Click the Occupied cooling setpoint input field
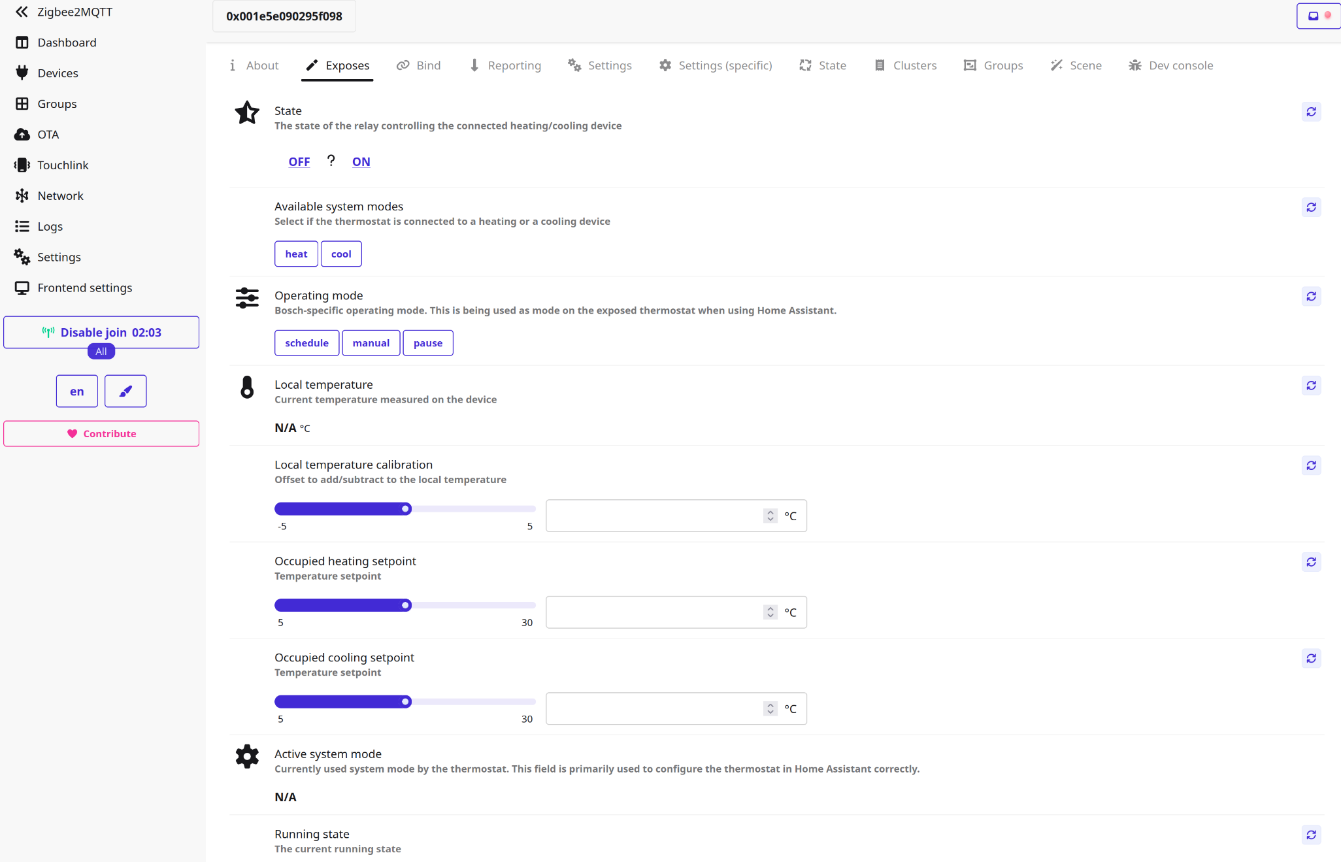 654,709
